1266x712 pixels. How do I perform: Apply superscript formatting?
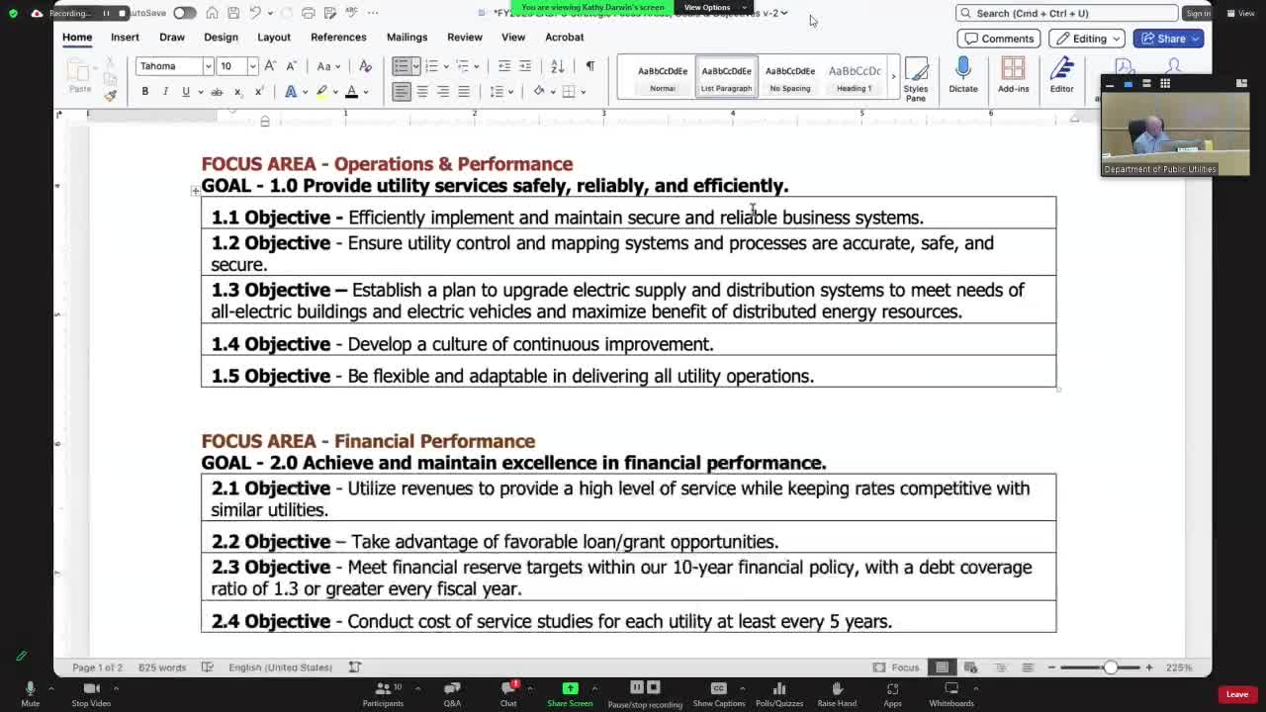point(258,91)
